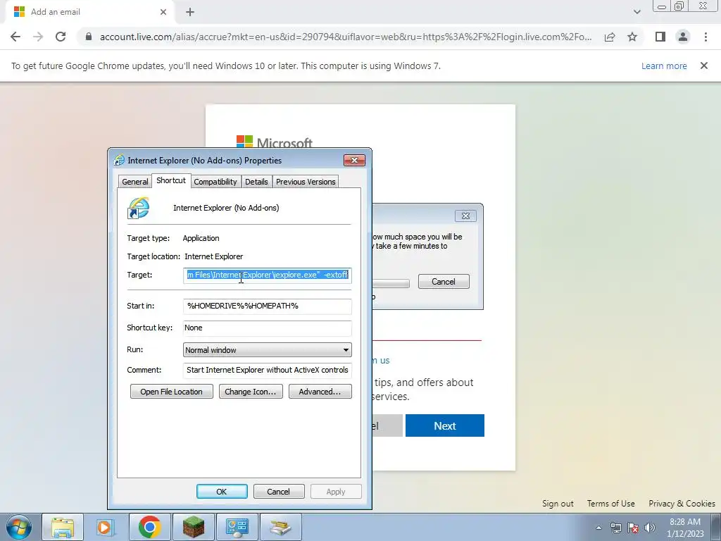The height and width of the screenshot is (541, 721).
Task: Open Windows Explorer from taskbar
Action: click(63, 527)
